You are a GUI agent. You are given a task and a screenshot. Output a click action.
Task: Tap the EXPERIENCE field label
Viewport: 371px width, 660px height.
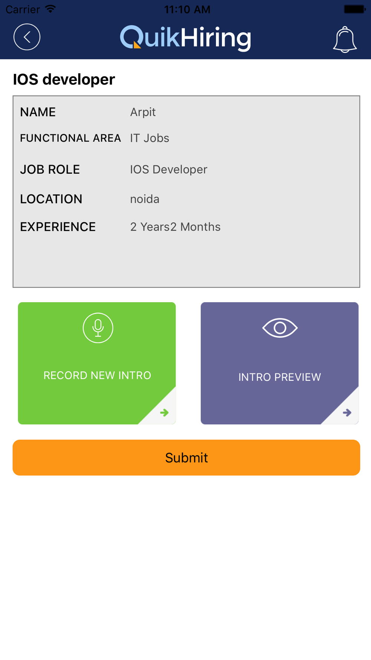[x=58, y=227]
